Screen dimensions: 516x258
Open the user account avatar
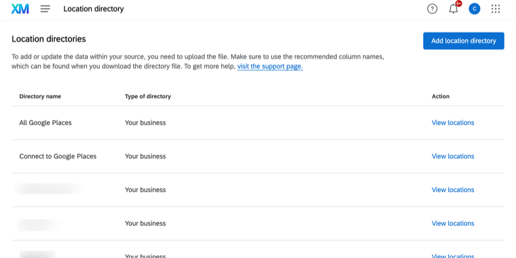[474, 9]
